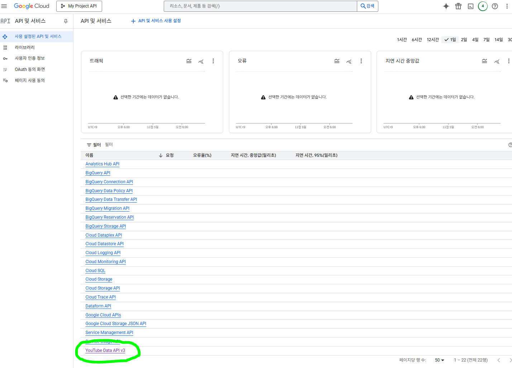The image size is (512, 368).
Task: Pin the API 및 서비스 sidebar
Action: [66, 21]
